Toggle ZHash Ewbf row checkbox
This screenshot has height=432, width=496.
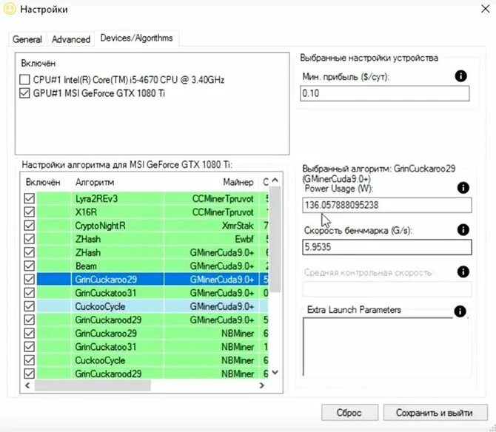click(30, 239)
